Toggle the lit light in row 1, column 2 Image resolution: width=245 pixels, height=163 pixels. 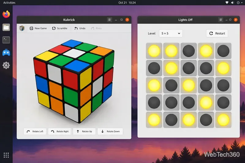tap(171, 51)
